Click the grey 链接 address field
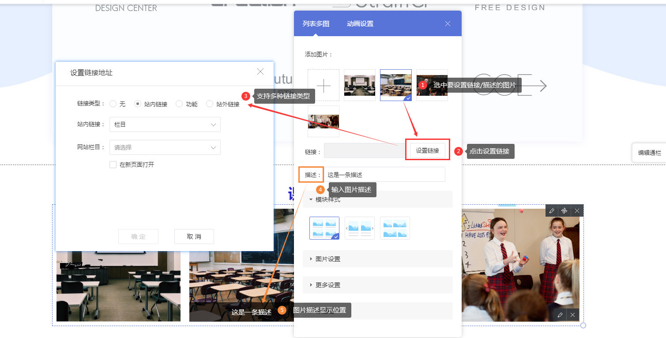The width and height of the screenshot is (666, 338). [x=365, y=150]
